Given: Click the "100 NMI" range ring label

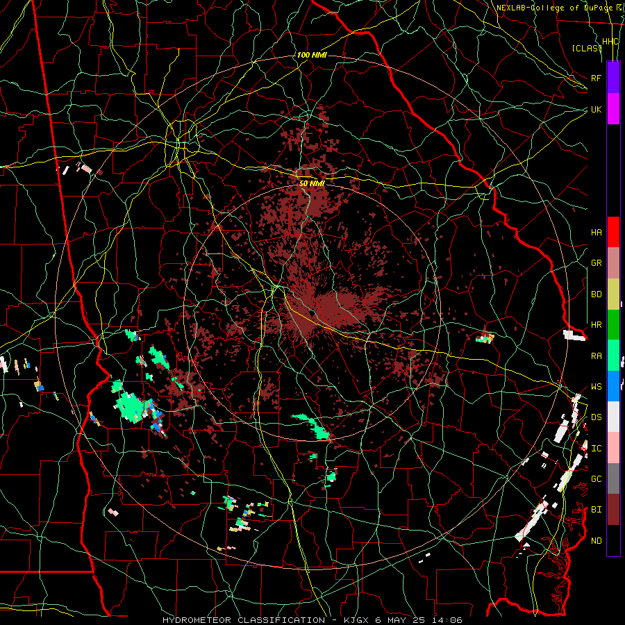Looking at the screenshot, I should tap(312, 55).
